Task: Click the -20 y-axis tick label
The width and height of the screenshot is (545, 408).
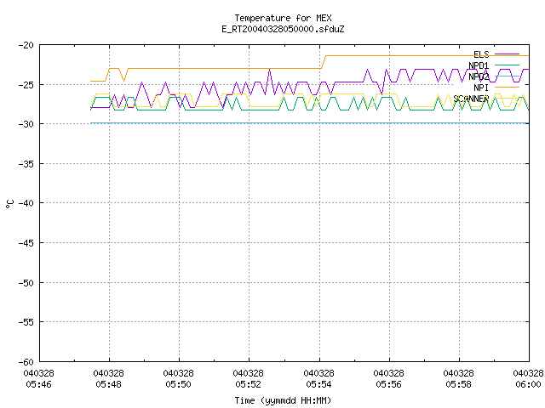Action: pyautogui.click(x=26, y=45)
